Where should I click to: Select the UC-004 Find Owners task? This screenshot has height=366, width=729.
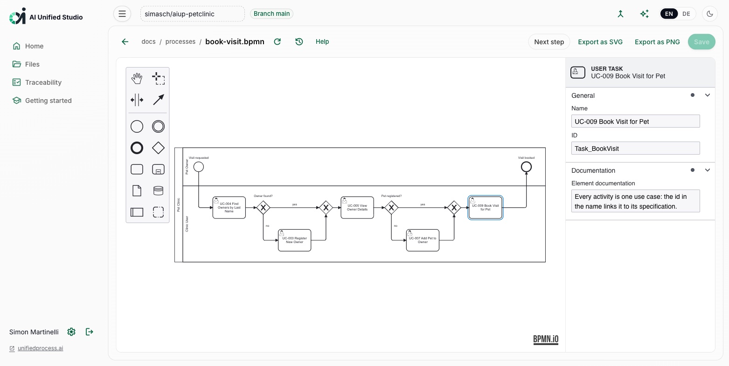click(229, 208)
